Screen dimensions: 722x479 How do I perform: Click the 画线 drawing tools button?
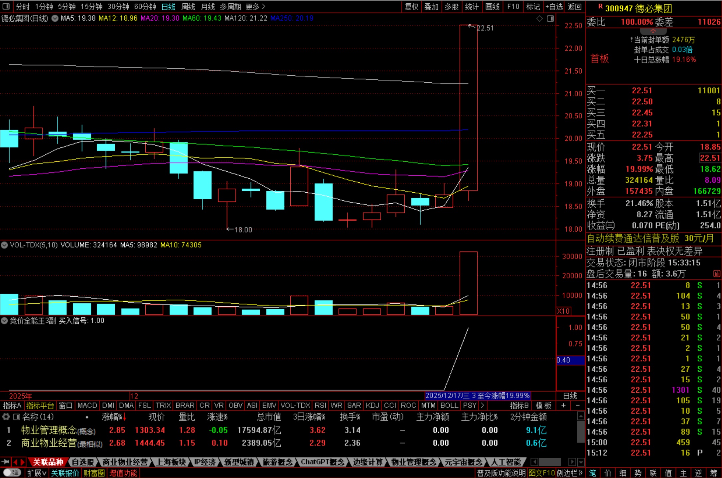(x=492, y=6)
